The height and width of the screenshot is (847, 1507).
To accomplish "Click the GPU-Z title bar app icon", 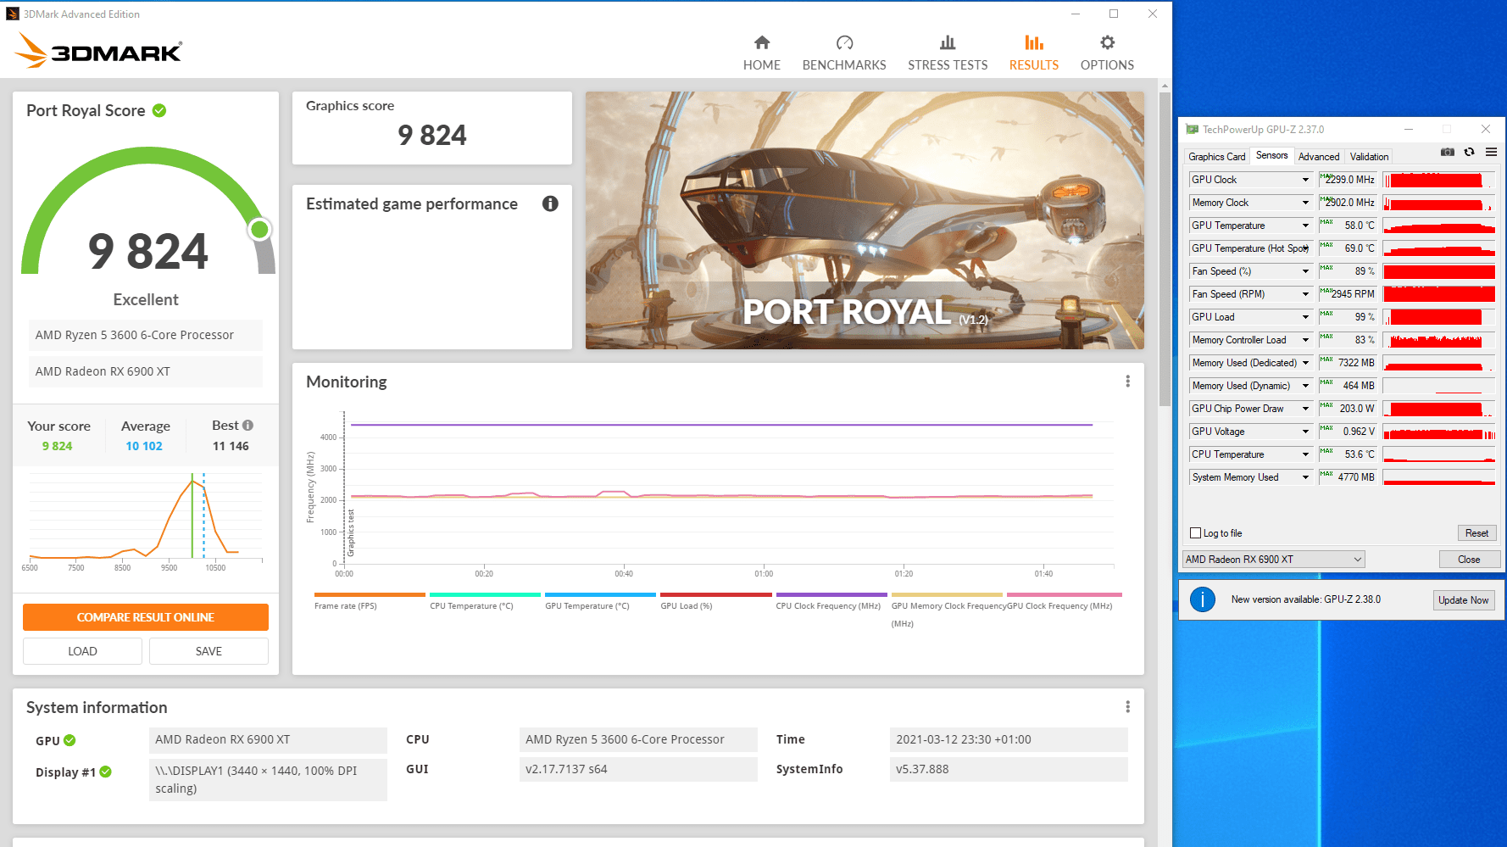I will pyautogui.click(x=1192, y=130).
